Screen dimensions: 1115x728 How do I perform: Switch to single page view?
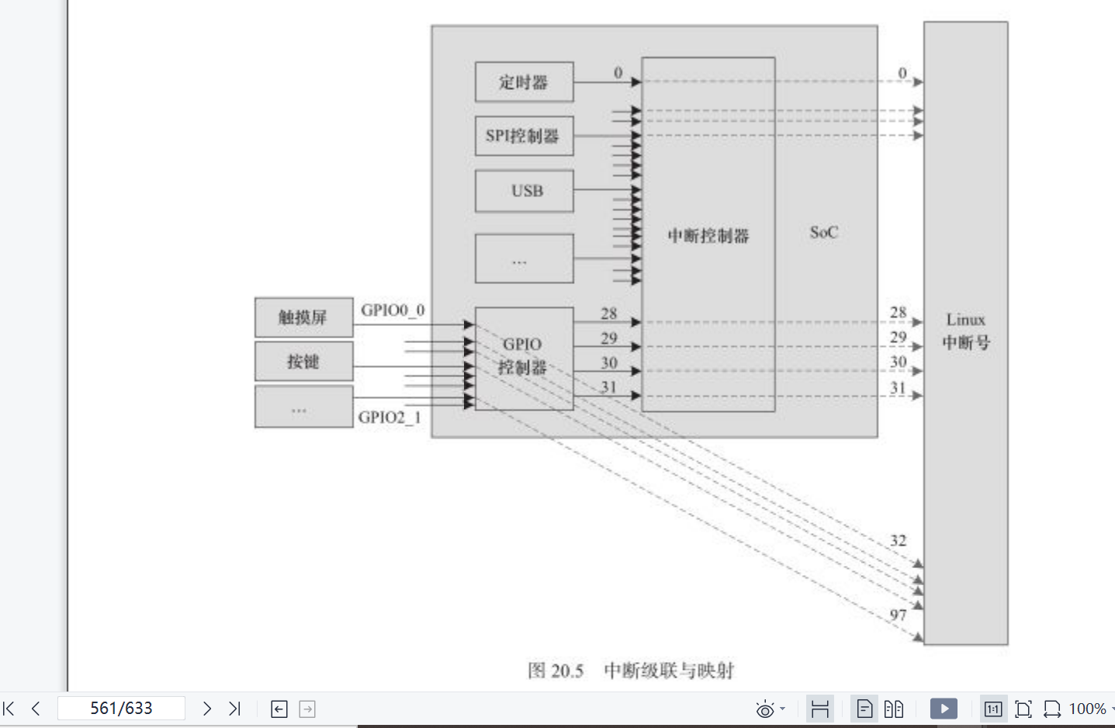864,709
